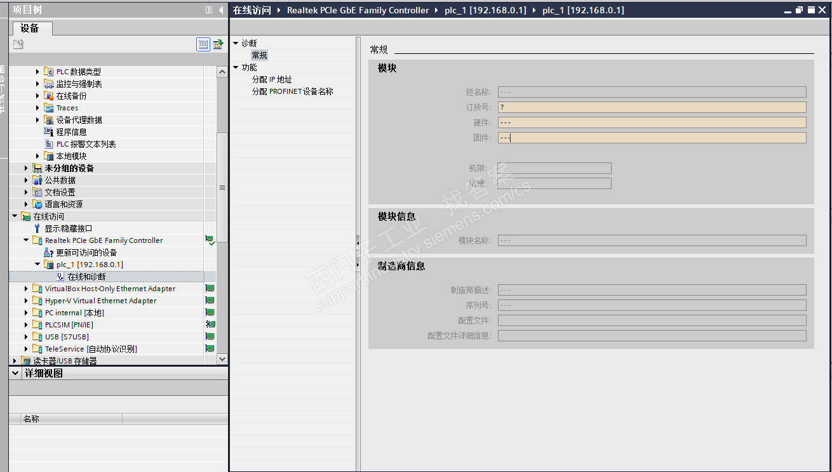Screen dimensions: 832x472
Task: Expand the 未分组的设备 node
Action: pos(26,168)
